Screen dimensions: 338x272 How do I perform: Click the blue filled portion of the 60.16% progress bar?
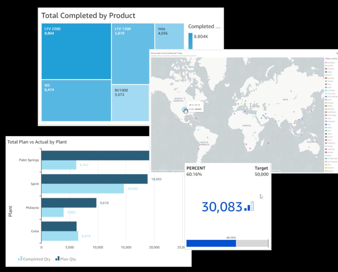point(211,243)
